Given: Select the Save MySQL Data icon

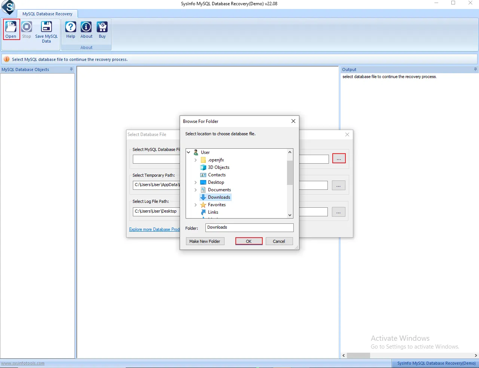Looking at the screenshot, I should pos(46,32).
